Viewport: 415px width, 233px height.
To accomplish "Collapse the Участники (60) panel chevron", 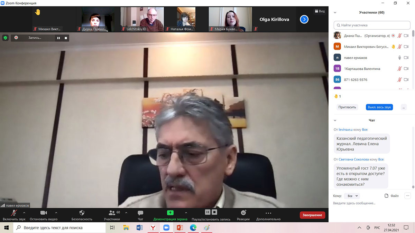I will click(x=335, y=12).
